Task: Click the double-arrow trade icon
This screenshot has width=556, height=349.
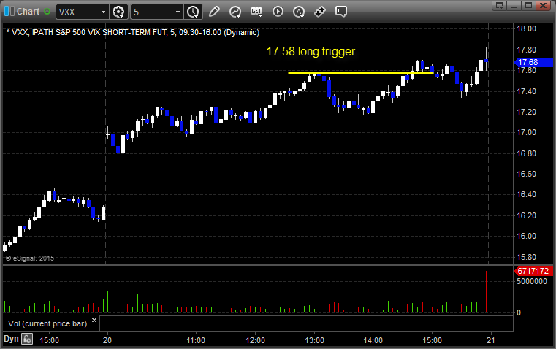Action: 320,12
